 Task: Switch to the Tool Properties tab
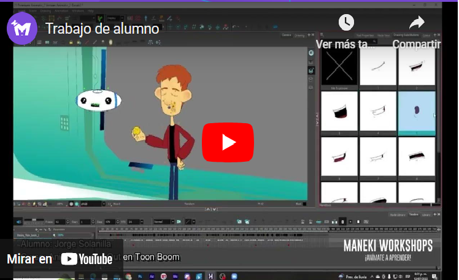click(x=364, y=36)
